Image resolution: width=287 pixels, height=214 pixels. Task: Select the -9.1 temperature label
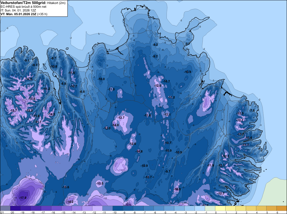click(27, 60)
